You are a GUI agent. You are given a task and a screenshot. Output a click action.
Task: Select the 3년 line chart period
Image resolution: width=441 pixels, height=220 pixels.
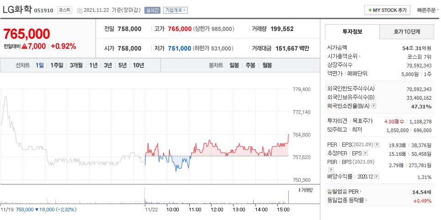pyautogui.click(x=108, y=65)
